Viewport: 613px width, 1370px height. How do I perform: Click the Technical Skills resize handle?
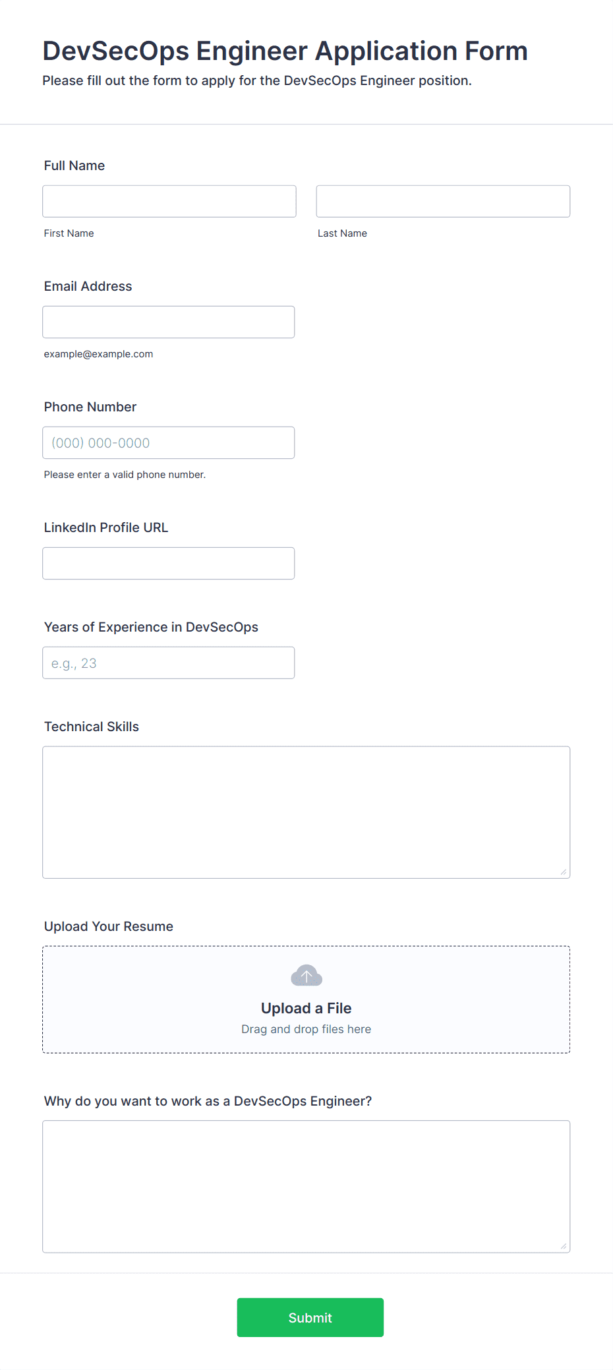(x=564, y=872)
